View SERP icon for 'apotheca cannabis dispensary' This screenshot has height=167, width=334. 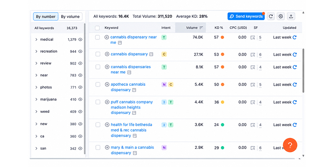253,85
